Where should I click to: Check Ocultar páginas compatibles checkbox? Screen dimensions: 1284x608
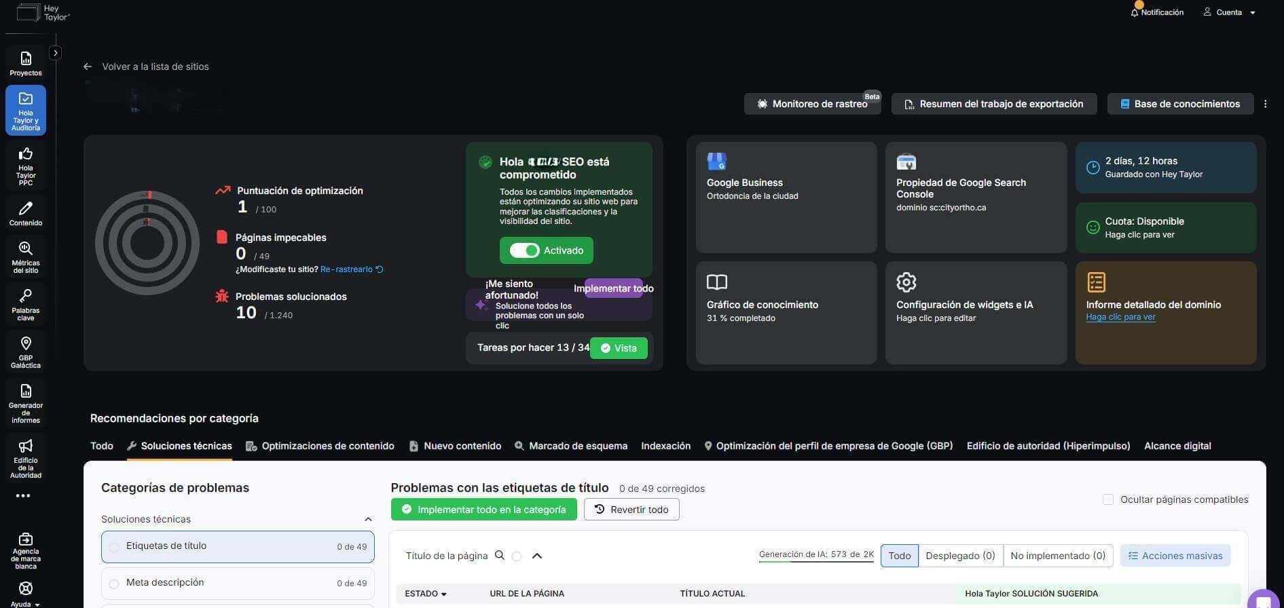coord(1108,499)
